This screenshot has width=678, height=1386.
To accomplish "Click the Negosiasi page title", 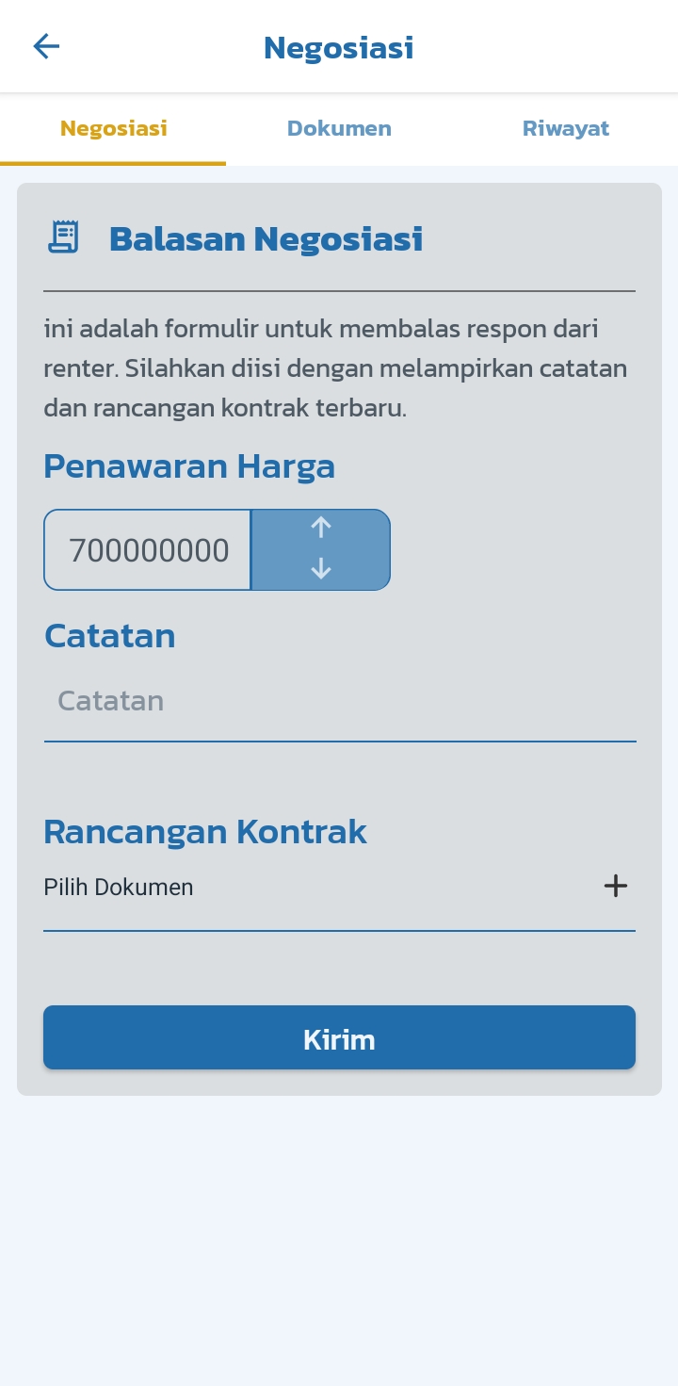I will click(339, 47).
